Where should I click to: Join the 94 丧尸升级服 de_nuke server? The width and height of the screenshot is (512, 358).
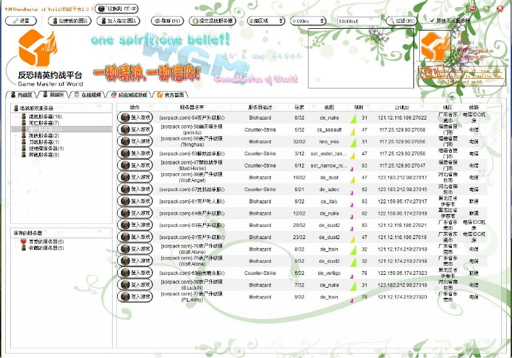135,118
